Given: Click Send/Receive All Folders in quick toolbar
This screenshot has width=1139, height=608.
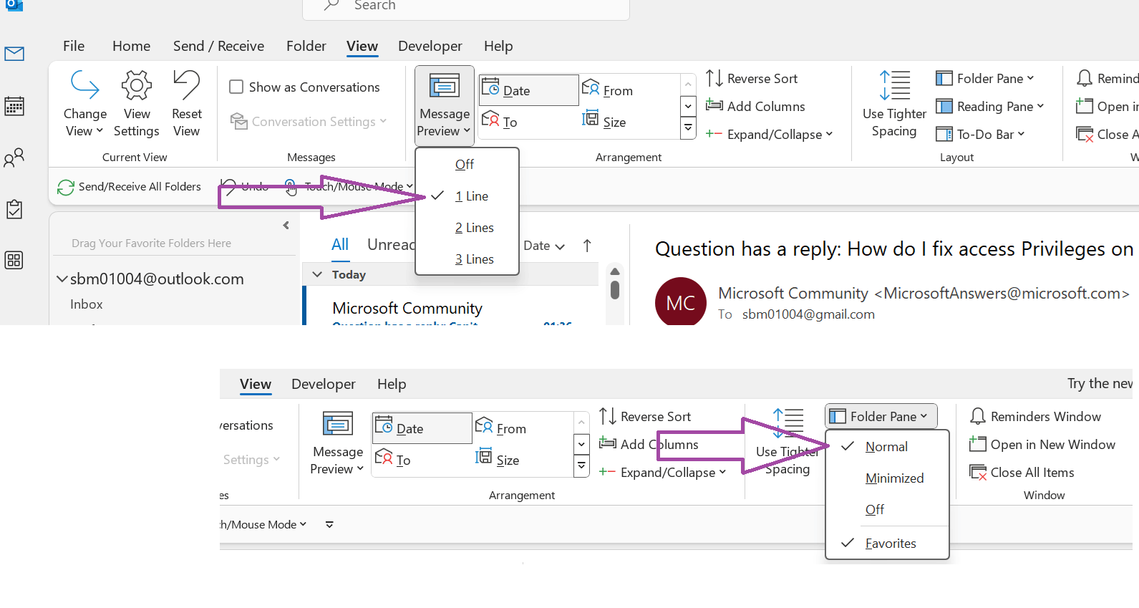Looking at the screenshot, I should pos(130,186).
